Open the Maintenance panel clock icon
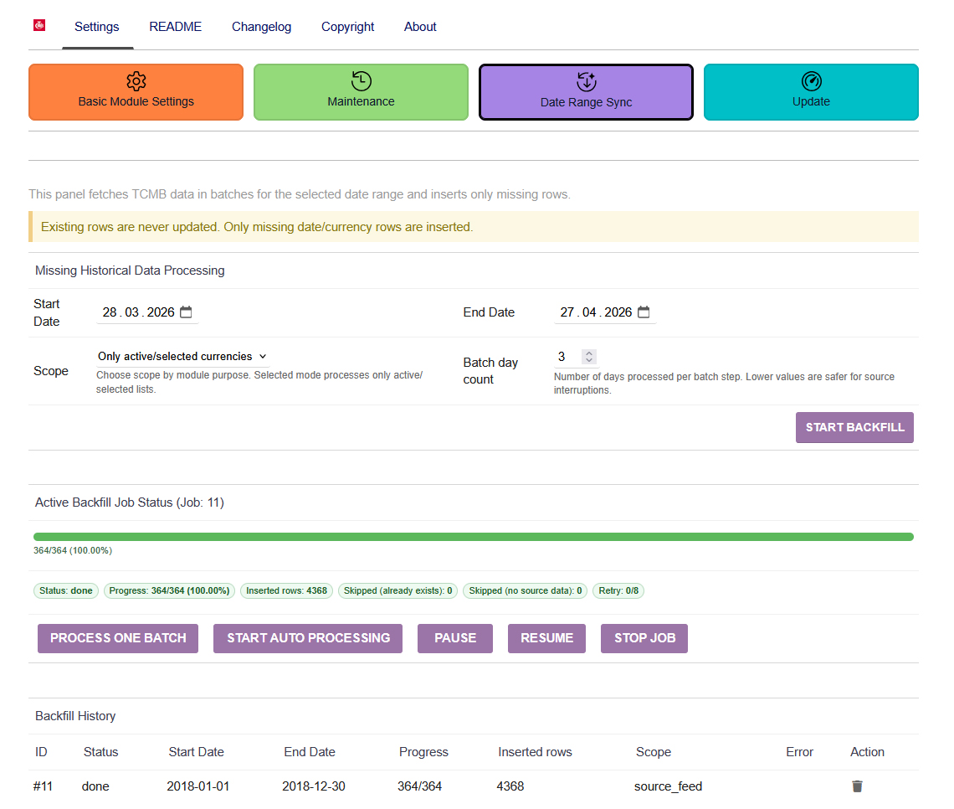954x809 pixels. coord(361,81)
